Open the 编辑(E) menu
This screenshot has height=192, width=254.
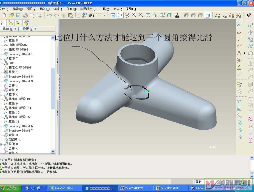point(18,9)
